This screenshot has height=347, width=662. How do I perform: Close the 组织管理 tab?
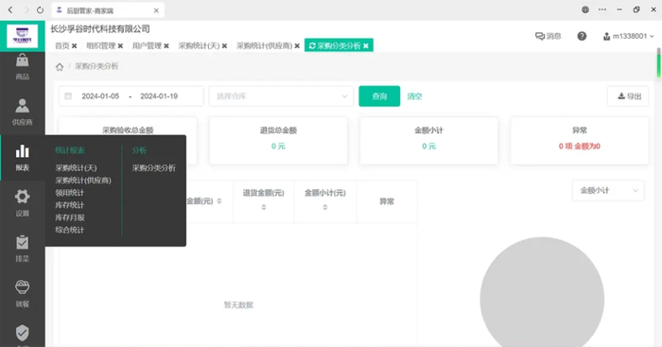tap(120, 46)
